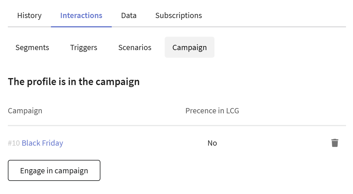The image size is (353, 194).
Task: Click the profile is in the campaign heading
Action: click(74, 82)
